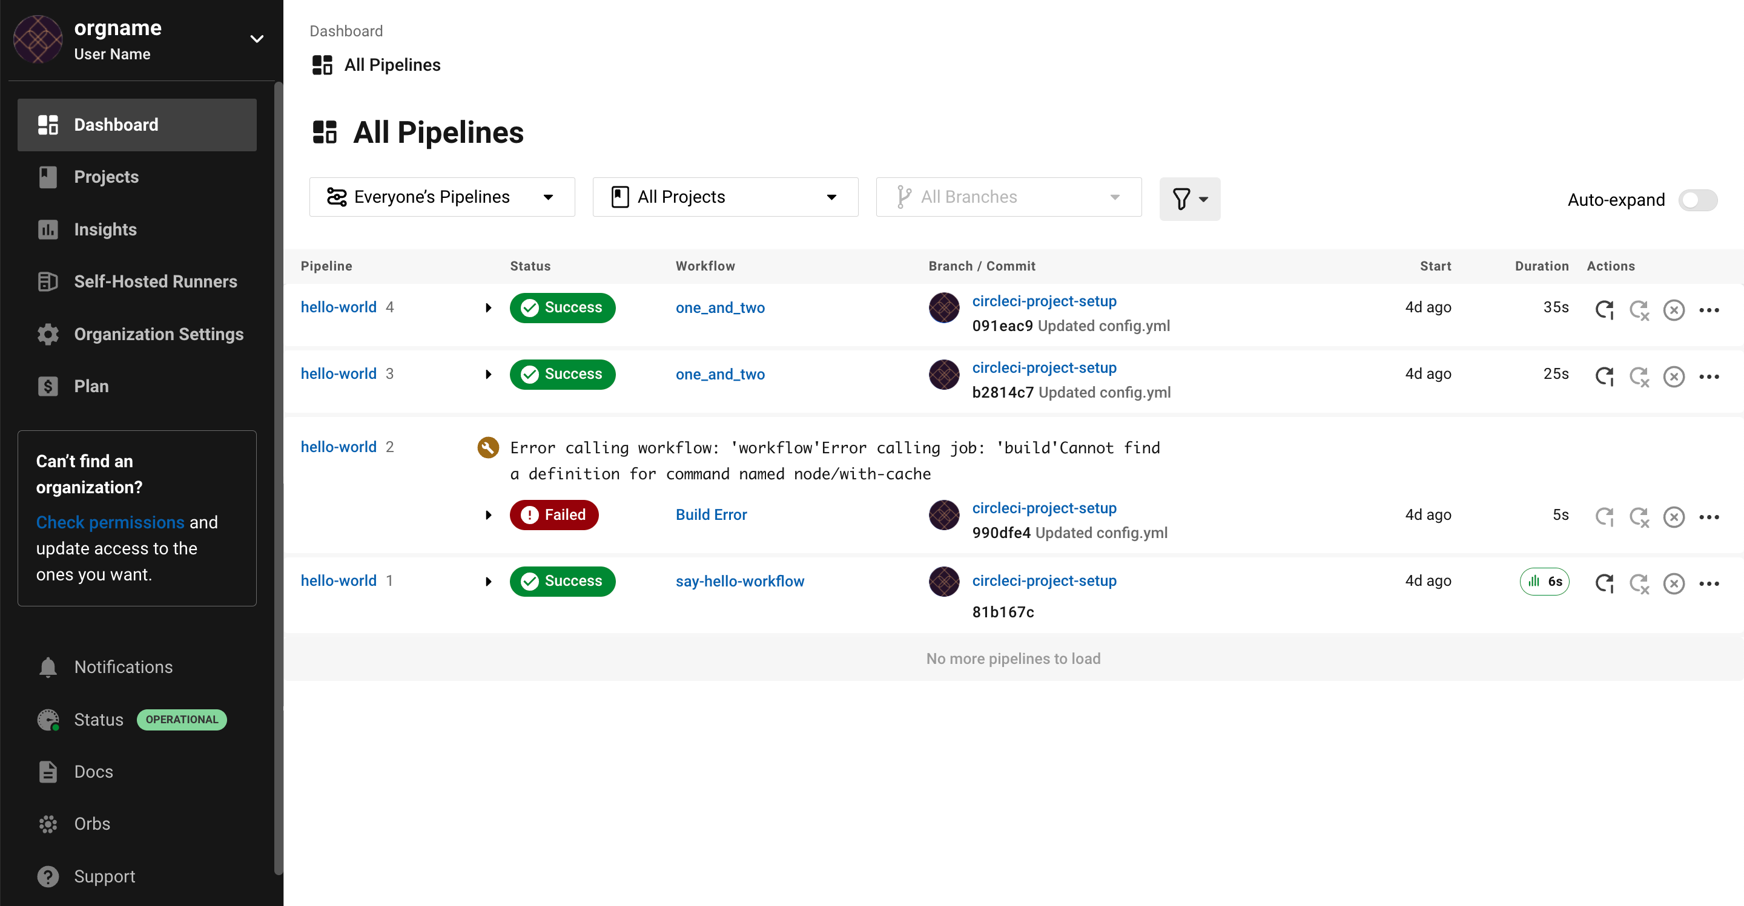The image size is (1744, 906).
Task: Click the rerun workflow icon for hello-world 4
Action: tap(1605, 308)
